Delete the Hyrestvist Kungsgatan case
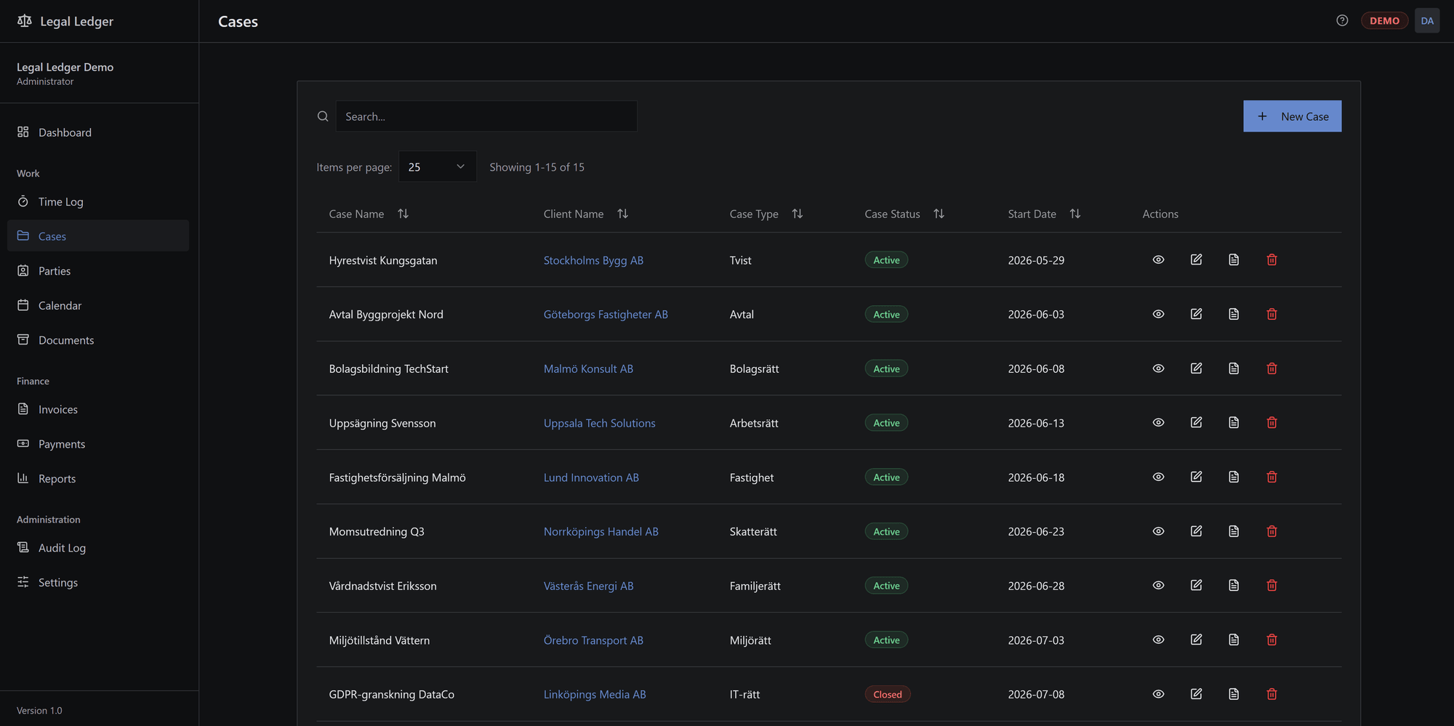This screenshot has height=726, width=1454. 1272,259
